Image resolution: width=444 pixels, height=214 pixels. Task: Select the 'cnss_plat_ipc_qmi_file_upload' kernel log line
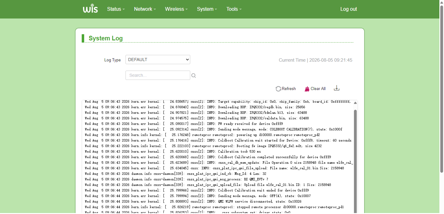point(214,168)
